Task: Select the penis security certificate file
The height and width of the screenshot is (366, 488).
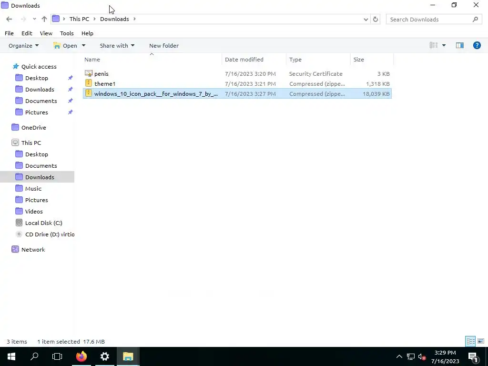Action: click(x=237, y=74)
